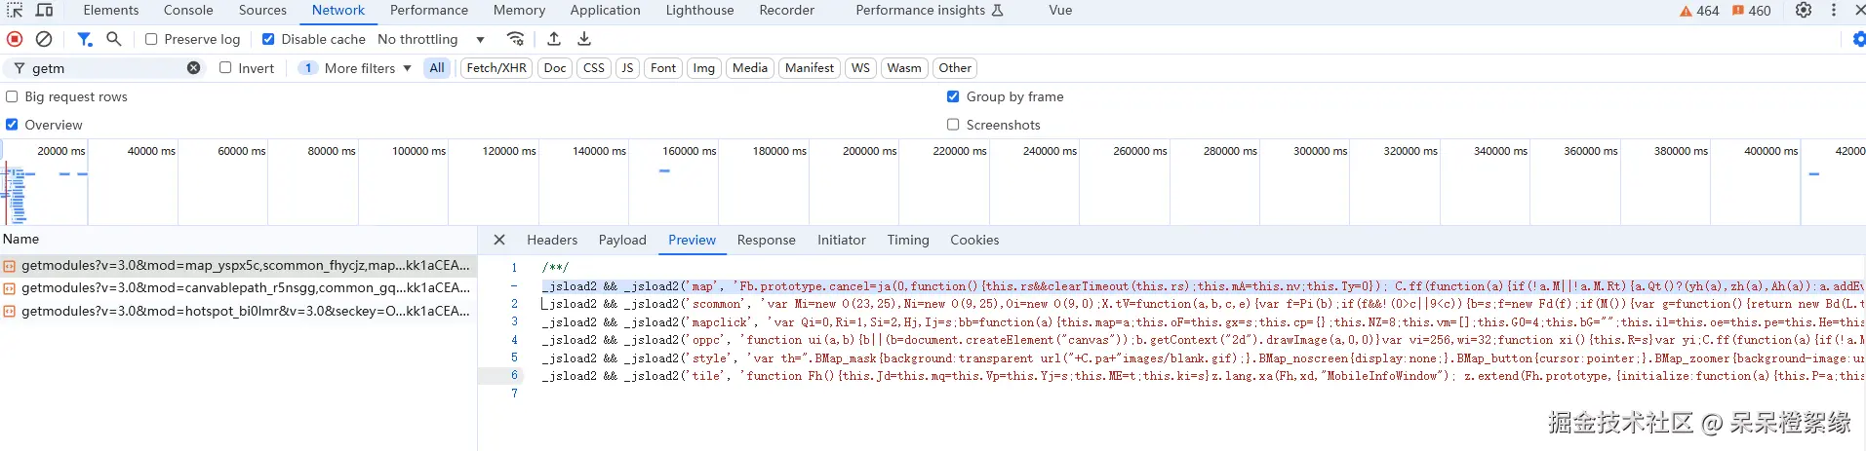The width and height of the screenshot is (1866, 451).
Task: Check the Invert filter option
Action: coord(225,68)
